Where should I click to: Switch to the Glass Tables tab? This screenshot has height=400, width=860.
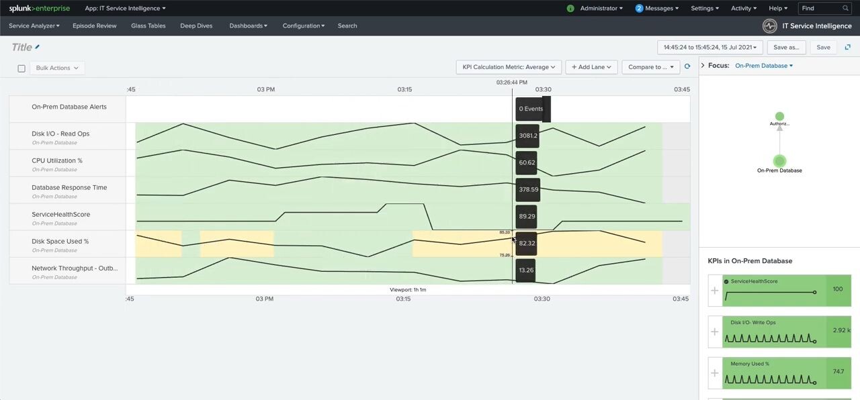(148, 26)
